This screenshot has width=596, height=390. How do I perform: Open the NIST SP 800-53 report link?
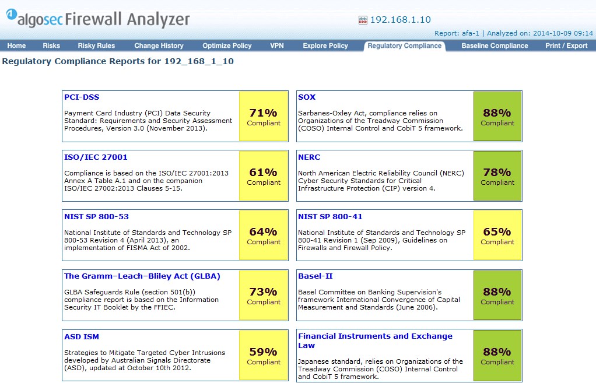97,217
